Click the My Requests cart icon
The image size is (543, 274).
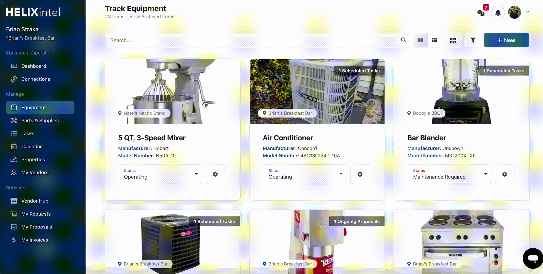click(14, 214)
